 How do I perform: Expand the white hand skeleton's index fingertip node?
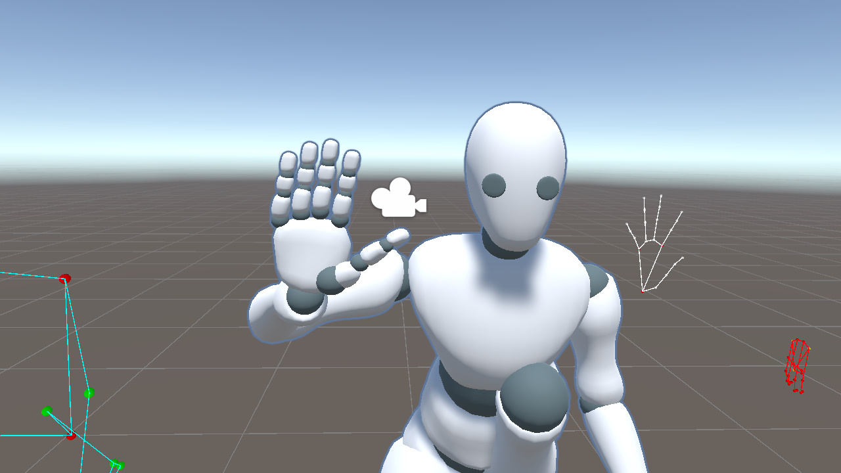tap(645, 197)
